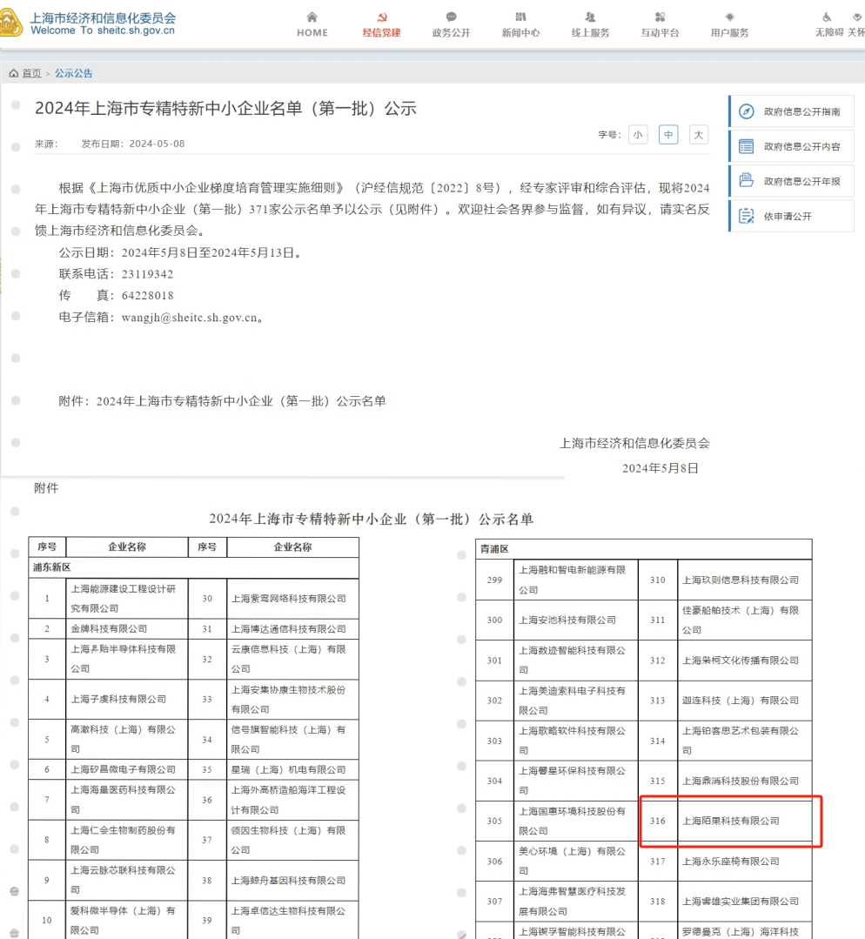
Task: Select large font size 大
Action: click(699, 135)
